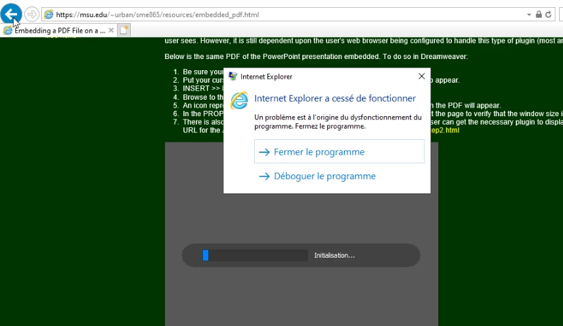Open the address bar dropdown arrow
Image resolution: width=563 pixels, height=326 pixels.
click(529, 14)
